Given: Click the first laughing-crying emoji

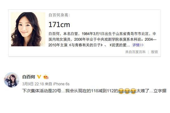Looking at the screenshot, I should point(121,91).
